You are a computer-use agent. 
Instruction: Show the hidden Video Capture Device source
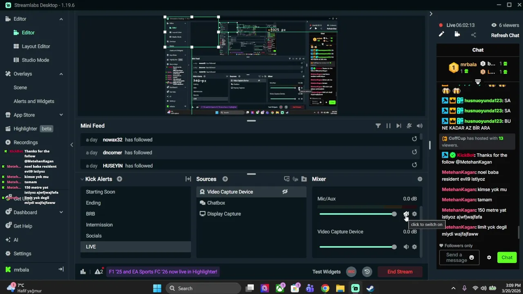pyautogui.click(x=285, y=192)
